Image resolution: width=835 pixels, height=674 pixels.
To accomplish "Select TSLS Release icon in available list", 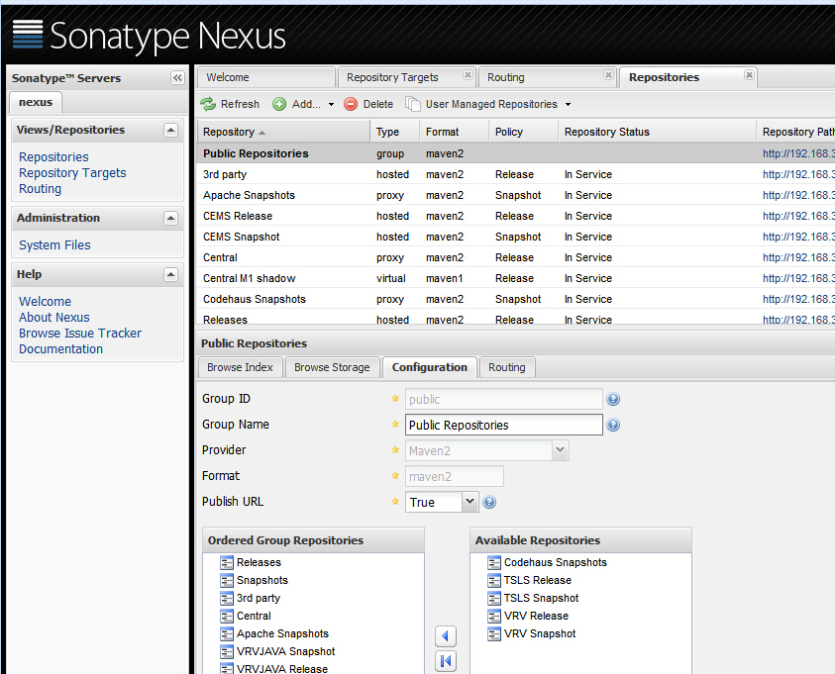I will [494, 580].
